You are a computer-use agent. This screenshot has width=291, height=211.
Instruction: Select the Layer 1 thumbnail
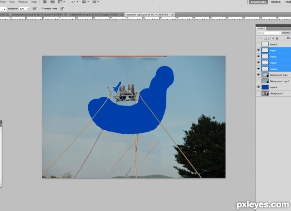click(x=265, y=44)
